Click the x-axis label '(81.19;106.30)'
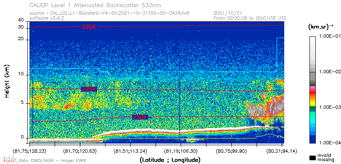341x164 pixels. coord(180,151)
